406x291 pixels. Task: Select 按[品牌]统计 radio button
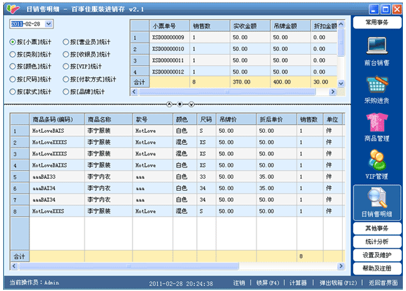pos(66,92)
